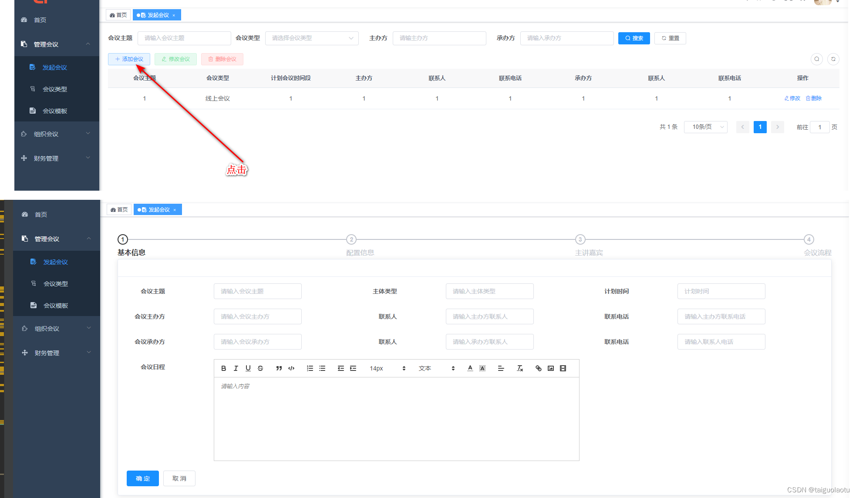This screenshot has width=856, height=498.
Task: Clear text formatting in the editor
Action: pyautogui.click(x=520, y=368)
